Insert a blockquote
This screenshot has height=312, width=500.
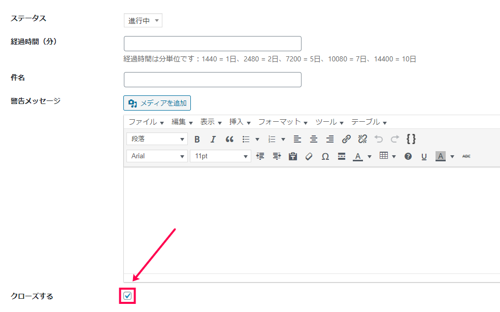point(229,140)
